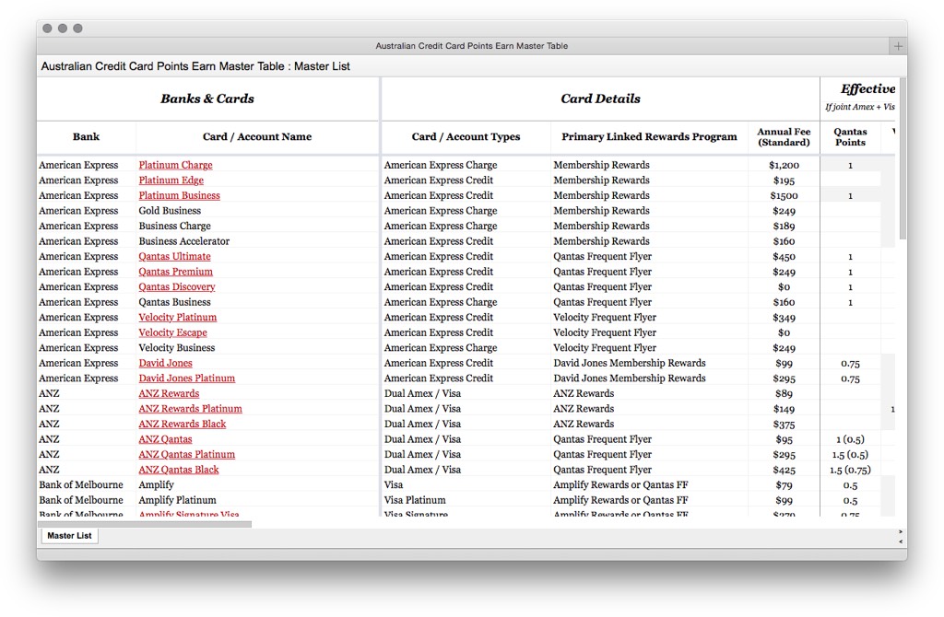The height and width of the screenshot is (617, 944).
Task: Select the Amplify Platinum cell
Action: pos(257,500)
